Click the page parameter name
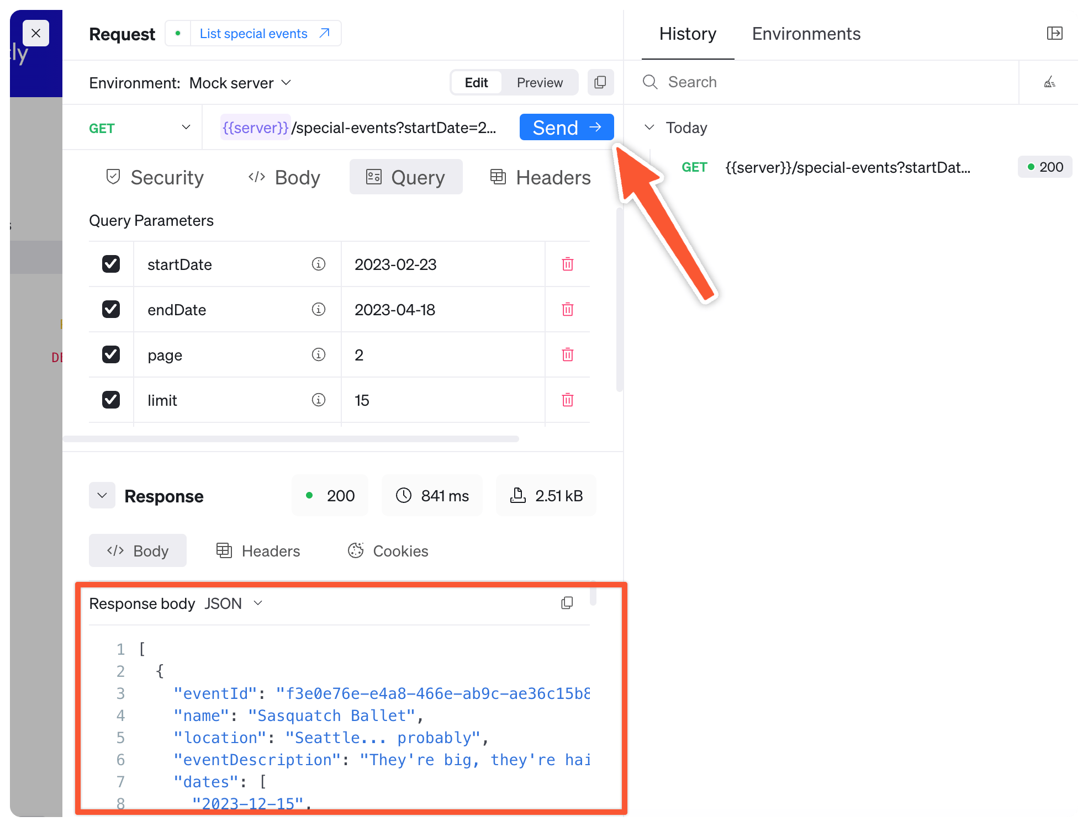The width and height of the screenshot is (1088, 827). tap(165, 355)
